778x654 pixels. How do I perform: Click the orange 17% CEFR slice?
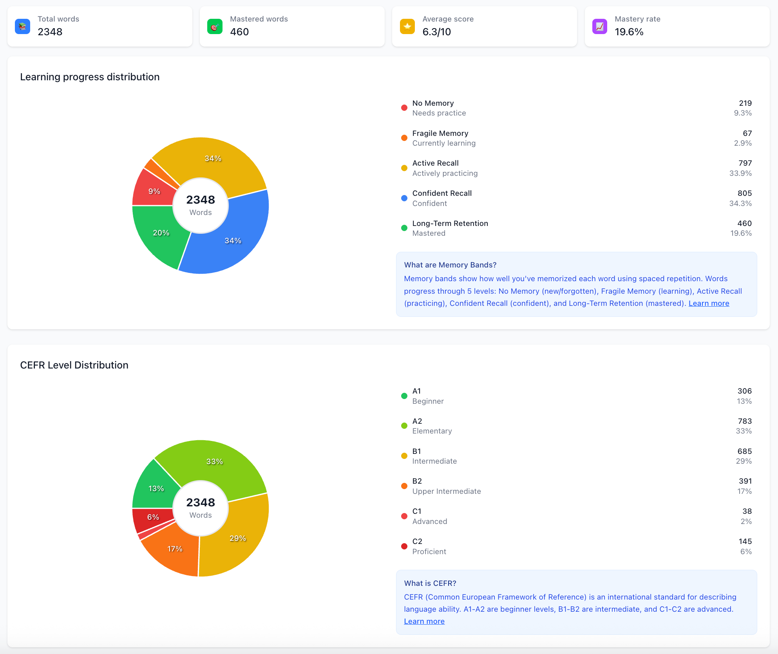pyautogui.click(x=175, y=549)
